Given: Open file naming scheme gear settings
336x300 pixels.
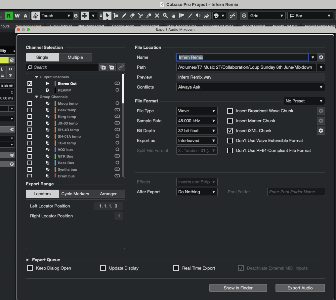Looking at the screenshot, I should click(x=321, y=57).
